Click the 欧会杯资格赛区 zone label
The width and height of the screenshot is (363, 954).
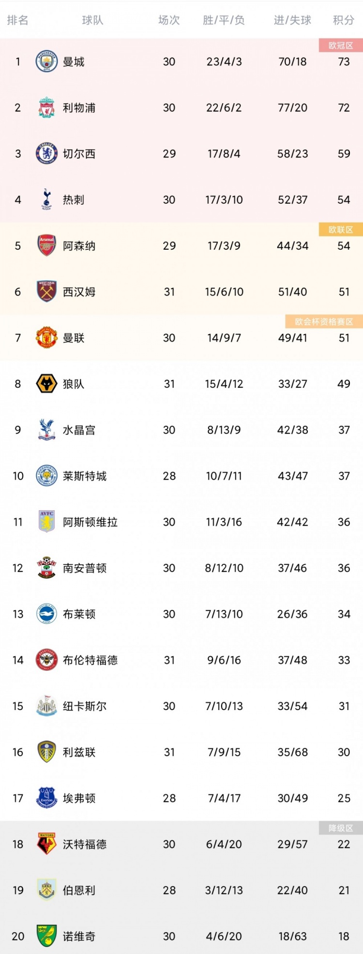pyautogui.click(x=324, y=321)
